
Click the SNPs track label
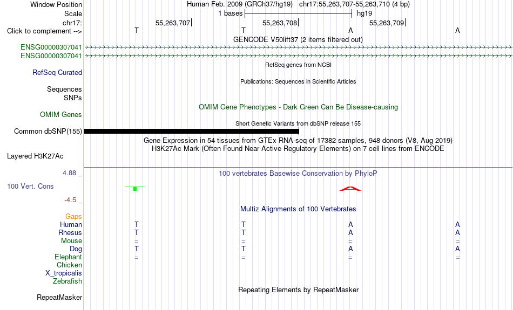tap(73, 98)
